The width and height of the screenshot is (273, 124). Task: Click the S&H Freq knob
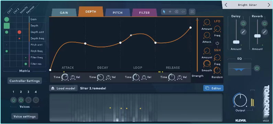click(217, 58)
